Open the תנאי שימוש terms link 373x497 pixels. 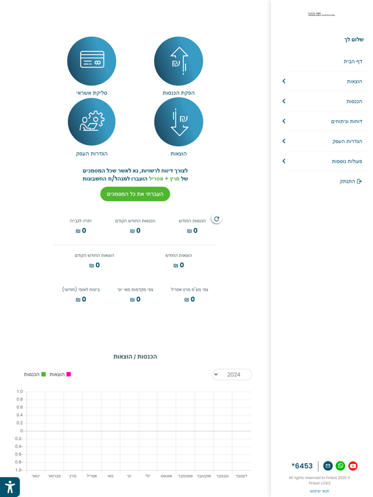coord(319,491)
